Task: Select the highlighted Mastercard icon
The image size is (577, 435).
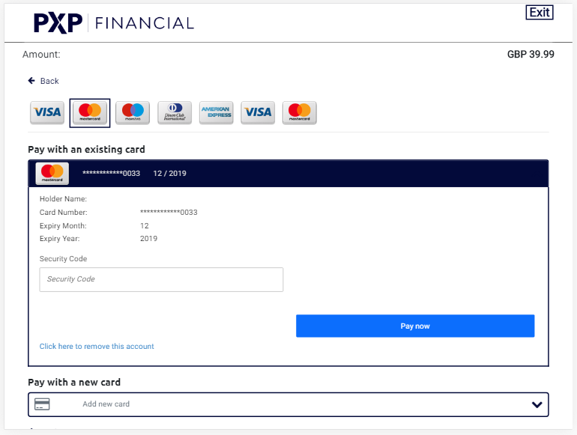Action: (x=90, y=113)
